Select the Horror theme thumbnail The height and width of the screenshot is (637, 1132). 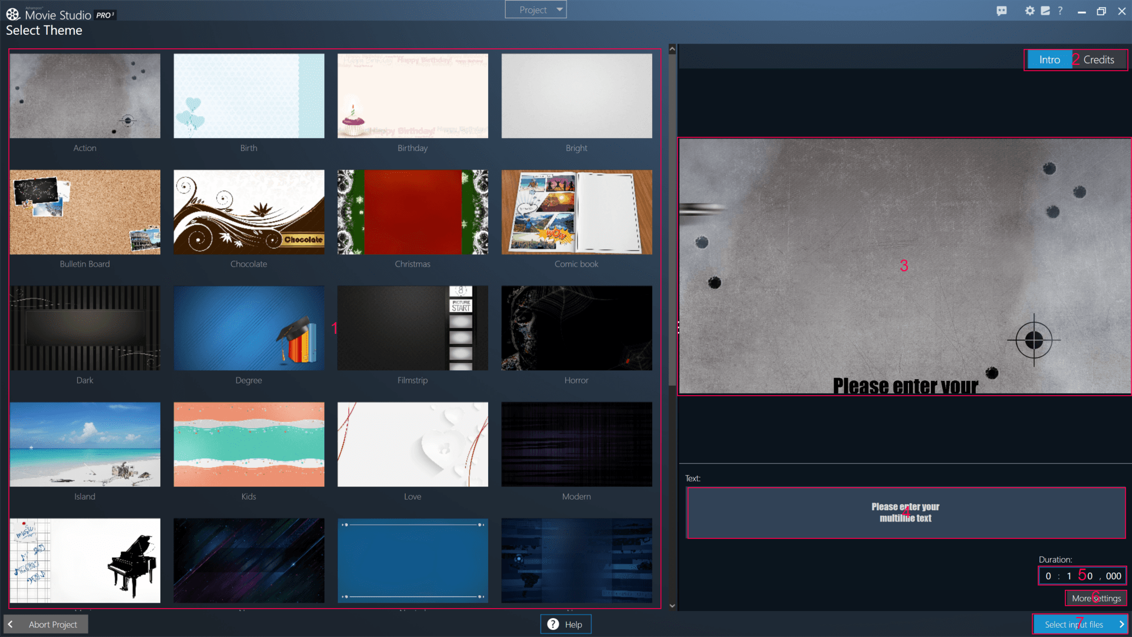577,329
